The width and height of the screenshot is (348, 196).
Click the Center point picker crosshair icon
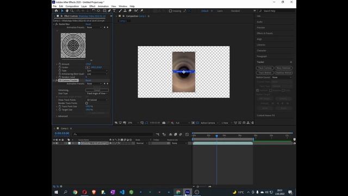click(x=88, y=68)
